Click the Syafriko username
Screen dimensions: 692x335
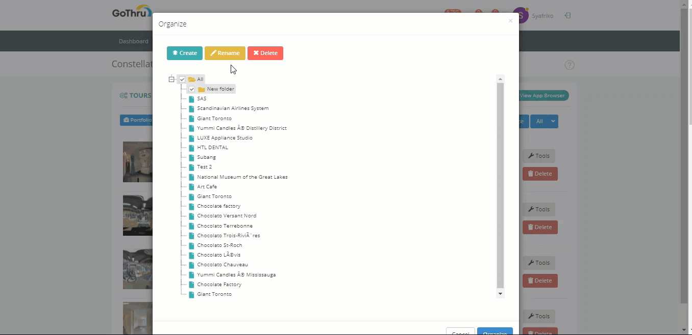click(x=542, y=16)
